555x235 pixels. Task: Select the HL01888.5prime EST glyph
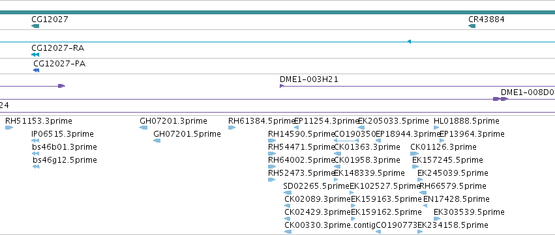point(436,128)
